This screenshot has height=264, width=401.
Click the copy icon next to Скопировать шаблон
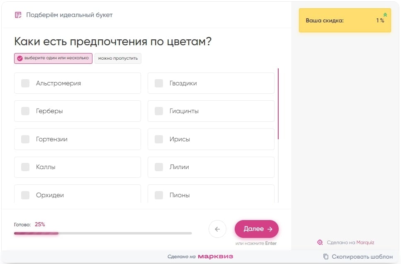click(x=326, y=257)
